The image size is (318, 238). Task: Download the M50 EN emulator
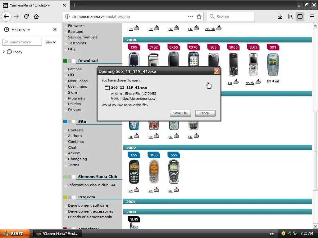(x=154, y=190)
